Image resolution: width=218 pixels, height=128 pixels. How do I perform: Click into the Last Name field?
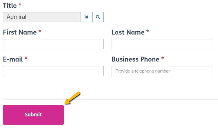click(162, 44)
